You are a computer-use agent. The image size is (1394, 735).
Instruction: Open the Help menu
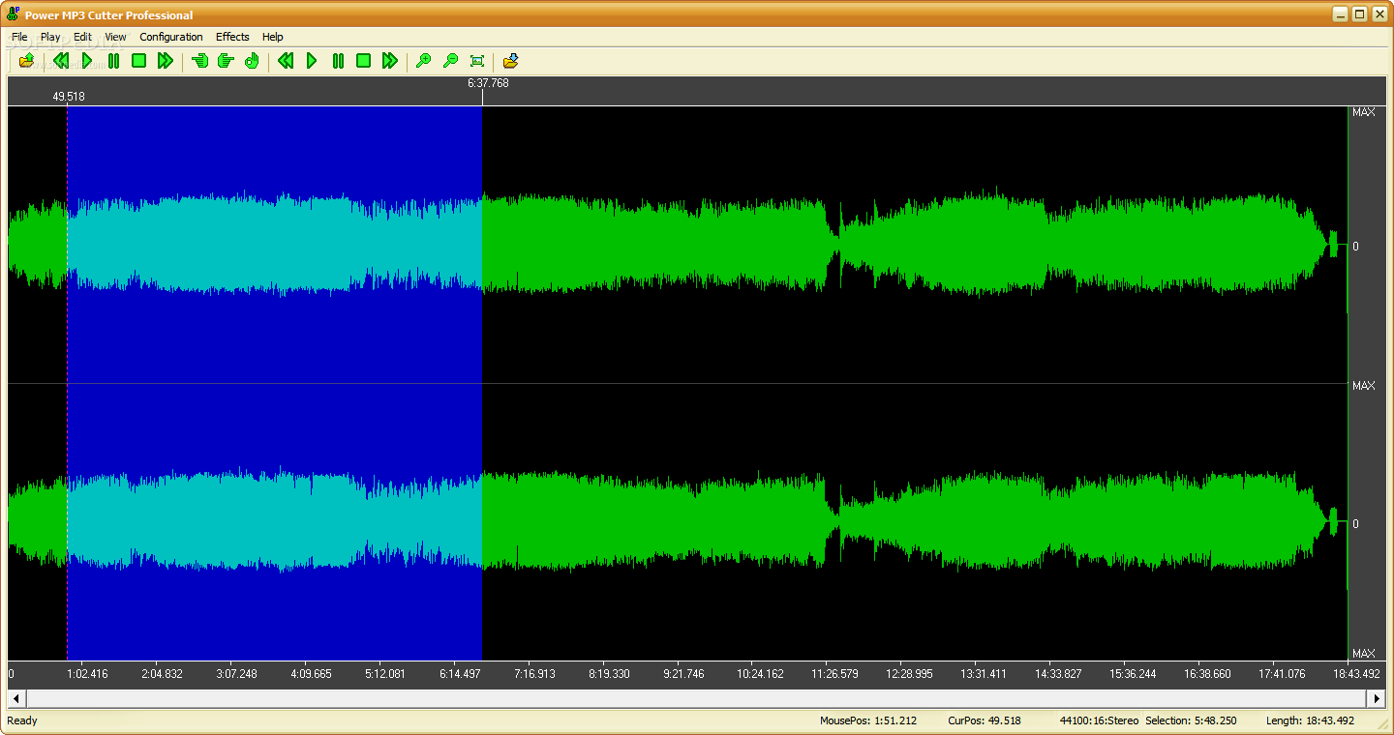pos(273,37)
